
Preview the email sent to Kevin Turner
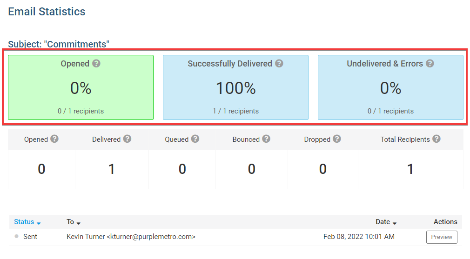click(x=442, y=237)
